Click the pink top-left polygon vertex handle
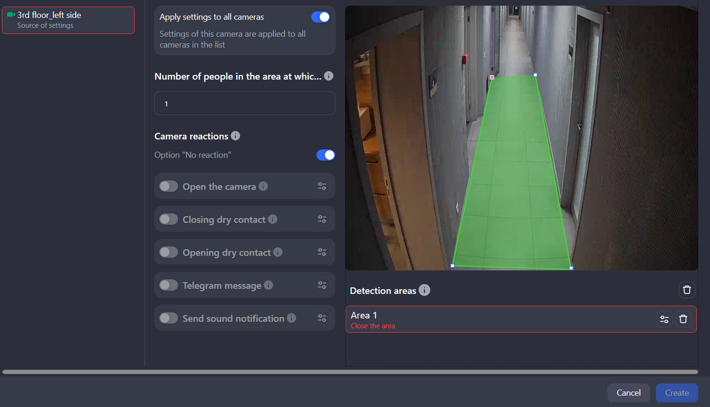 coord(492,77)
